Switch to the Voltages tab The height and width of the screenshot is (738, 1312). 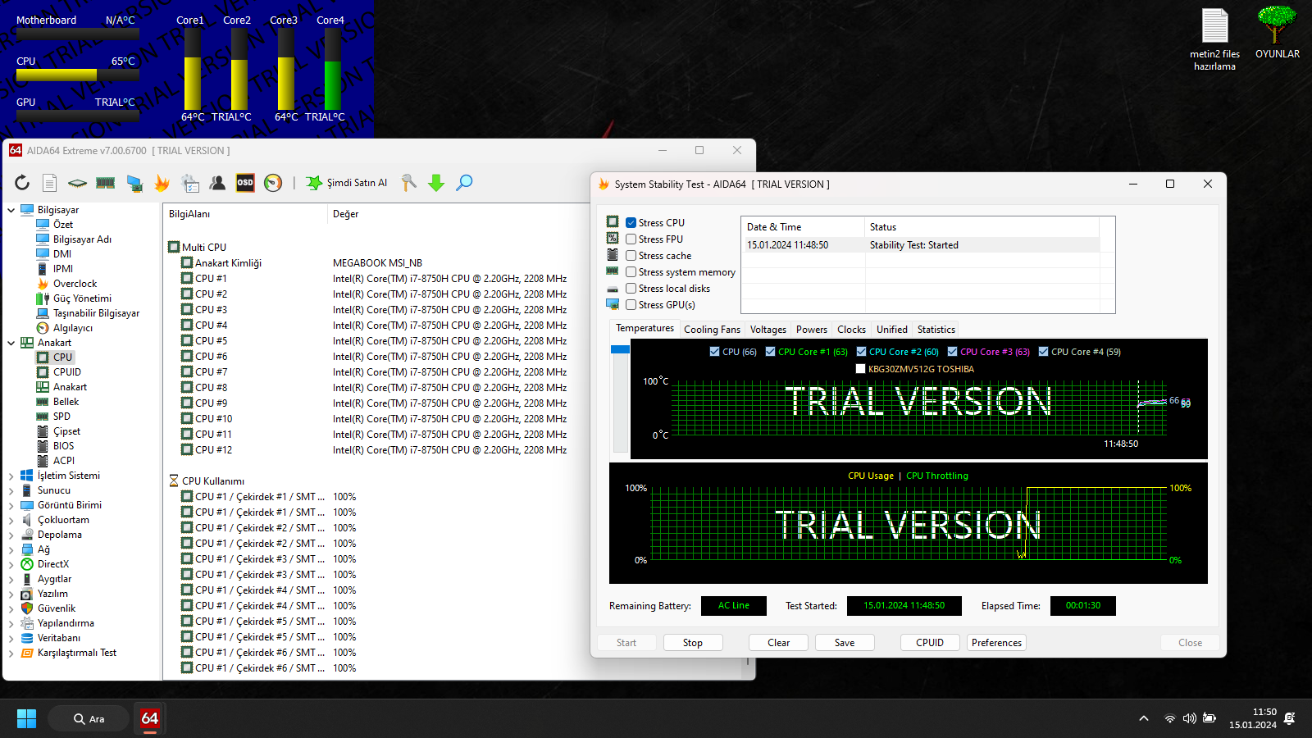[768, 330]
